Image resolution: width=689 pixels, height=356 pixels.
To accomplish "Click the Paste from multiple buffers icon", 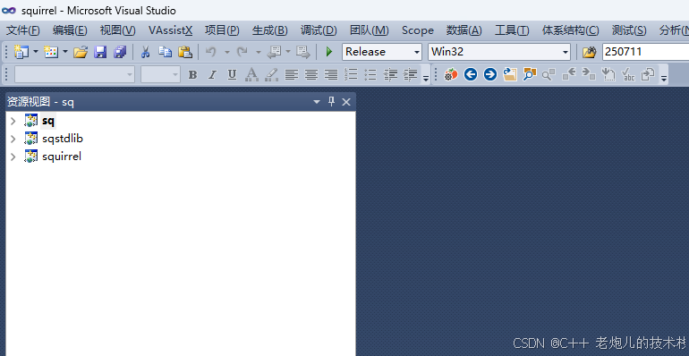I will [648, 74].
